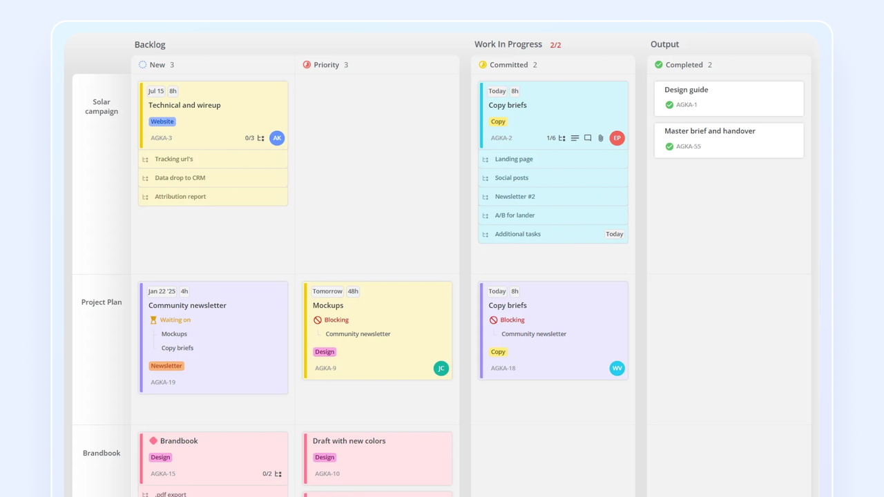Select the Brandbook swimlane label

click(102, 453)
